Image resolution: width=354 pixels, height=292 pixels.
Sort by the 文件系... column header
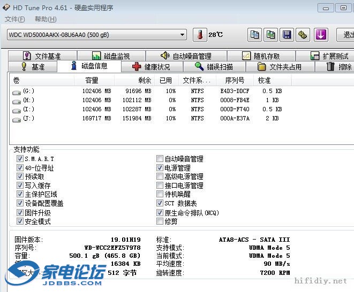[x=198, y=80]
